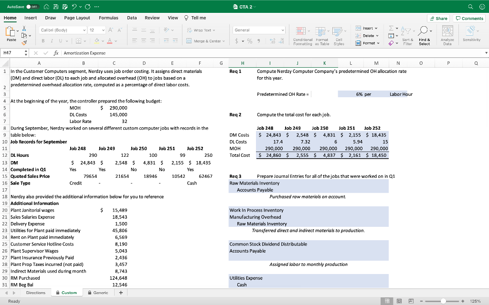Apply the yellow fill color bucket

[96, 41]
